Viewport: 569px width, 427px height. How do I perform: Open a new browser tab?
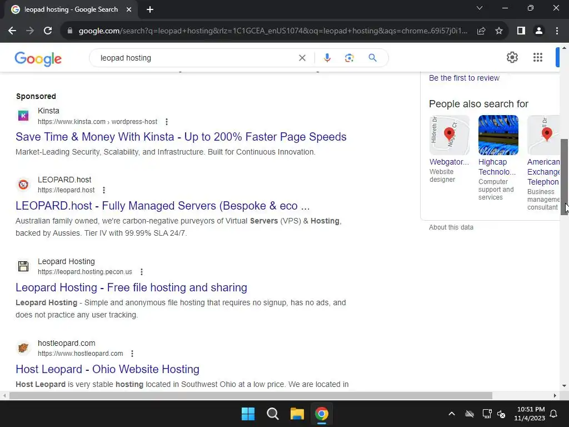[x=150, y=9]
